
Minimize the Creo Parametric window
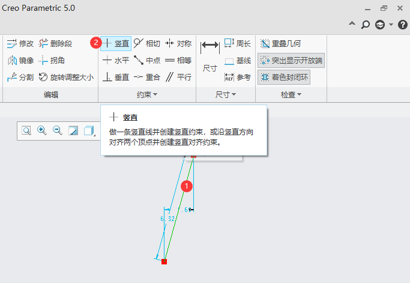(x=367, y=9)
